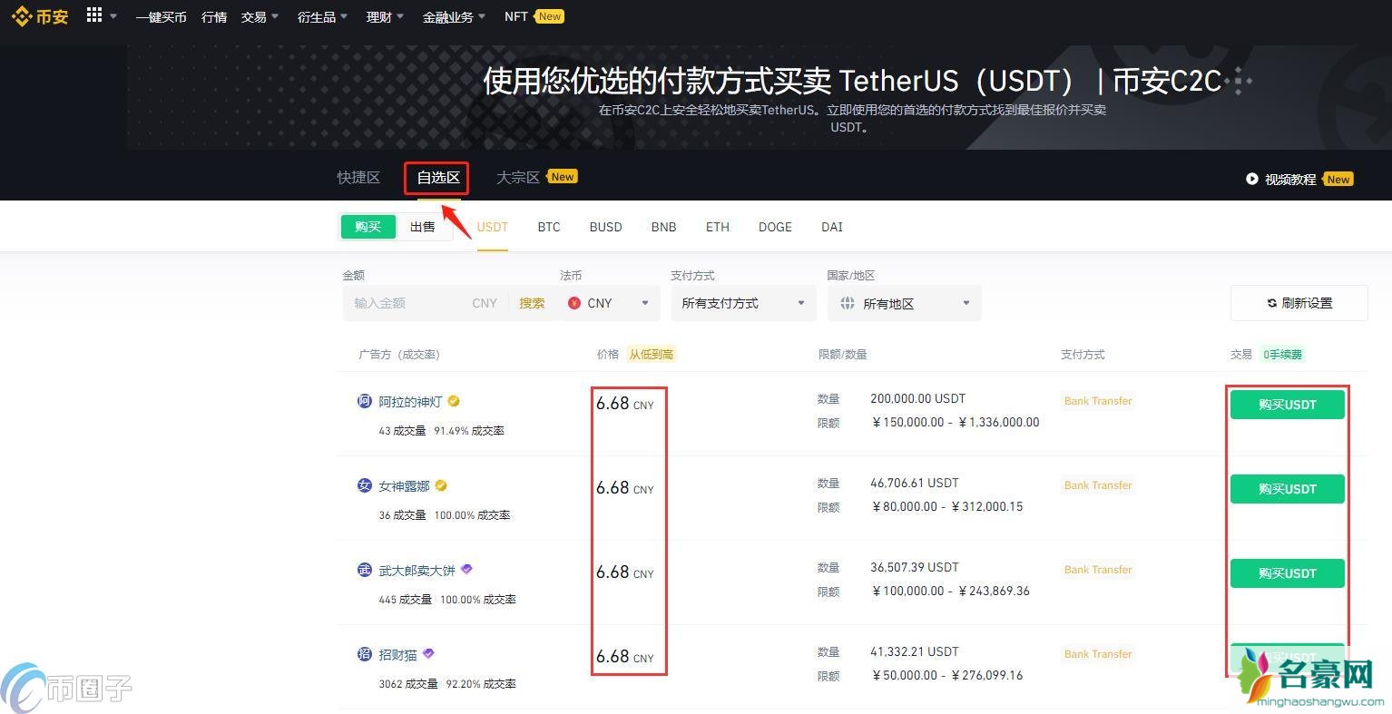The width and height of the screenshot is (1392, 714).
Task: Click the 搜索 search button
Action: click(532, 303)
